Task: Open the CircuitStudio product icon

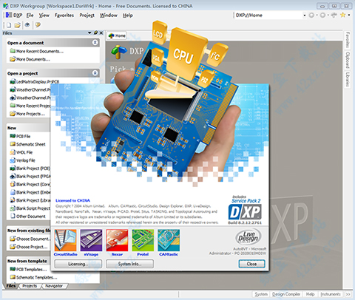Action: click(65, 240)
